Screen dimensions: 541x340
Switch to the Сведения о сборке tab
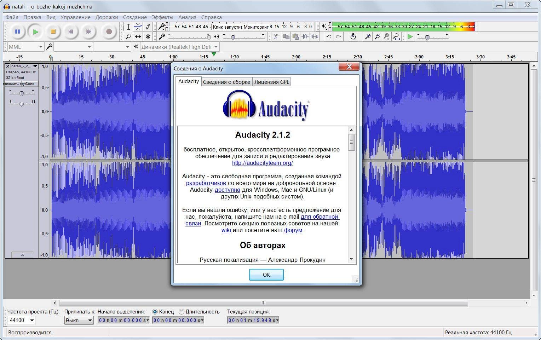click(x=226, y=82)
